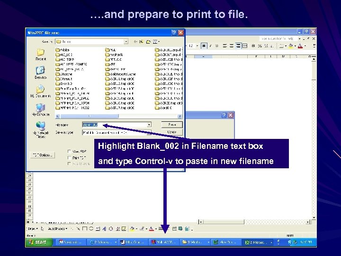The image size is (341, 256).
Task: Align cell text right in Excel
Action: coord(238,46)
